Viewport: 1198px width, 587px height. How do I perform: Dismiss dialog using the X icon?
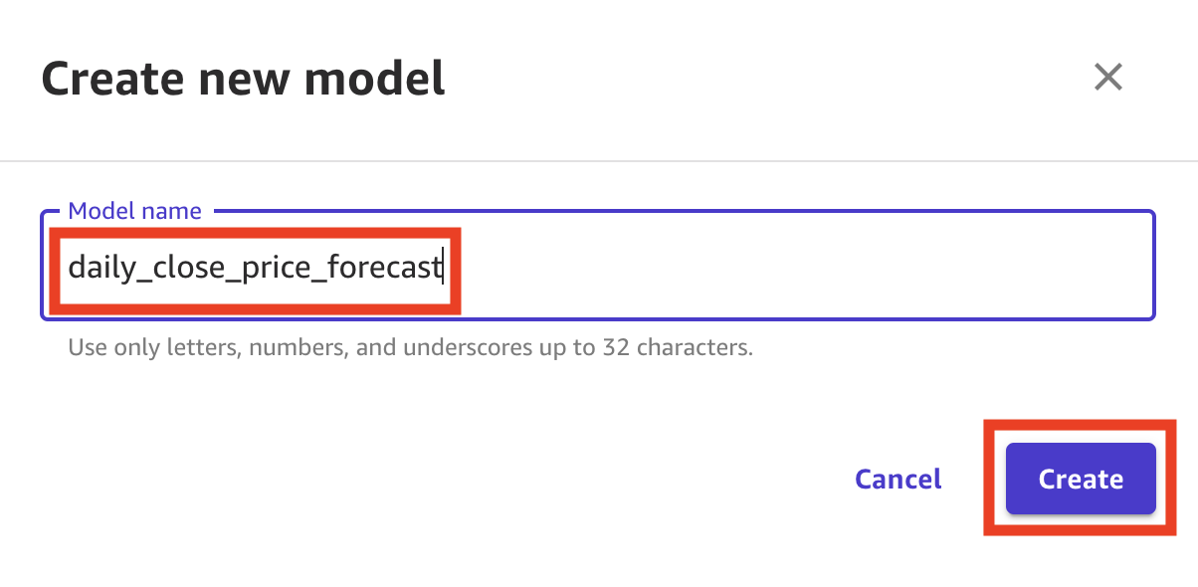click(1107, 77)
